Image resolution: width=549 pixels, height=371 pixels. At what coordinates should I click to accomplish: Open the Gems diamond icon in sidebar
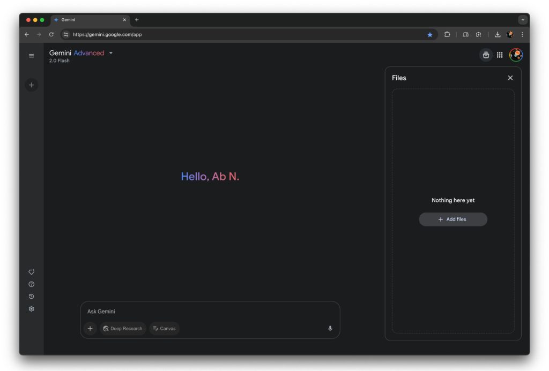click(x=31, y=271)
